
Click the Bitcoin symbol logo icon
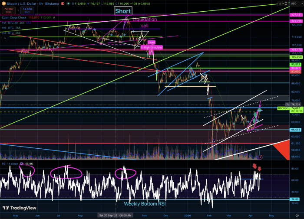click(3, 3)
